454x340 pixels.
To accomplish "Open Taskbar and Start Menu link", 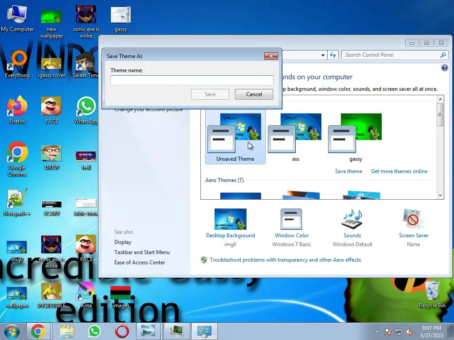I will [142, 252].
